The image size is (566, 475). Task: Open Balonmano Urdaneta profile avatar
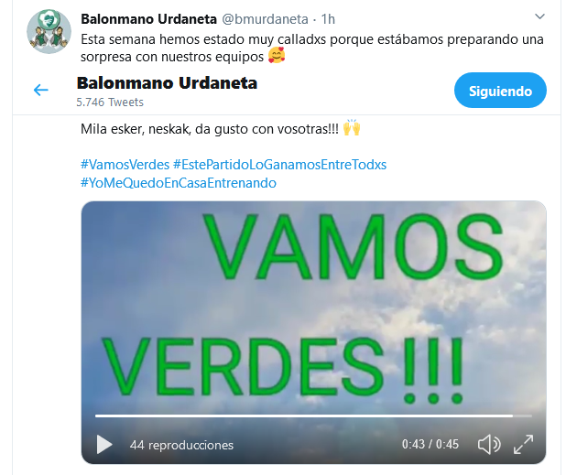click(49, 32)
